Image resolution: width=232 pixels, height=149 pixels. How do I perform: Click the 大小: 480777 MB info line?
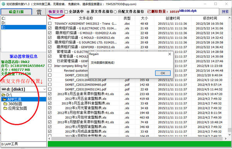tap(15, 70)
